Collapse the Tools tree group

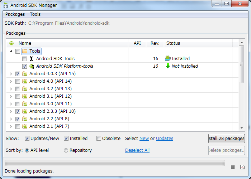coord(11,51)
